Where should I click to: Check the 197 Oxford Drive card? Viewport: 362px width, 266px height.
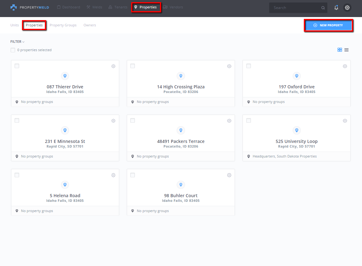click(249, 66)
